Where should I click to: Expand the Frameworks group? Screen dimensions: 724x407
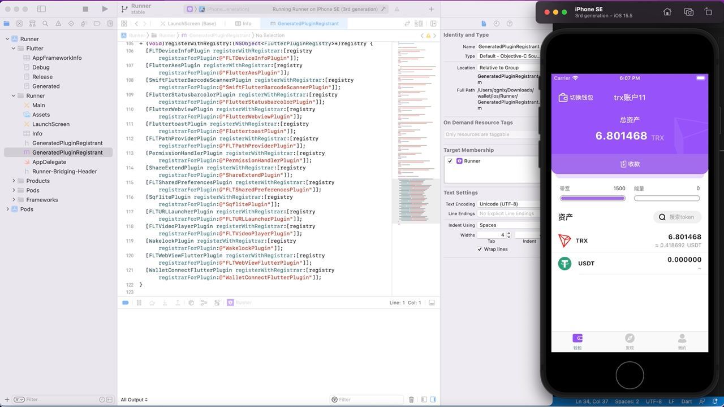(14, 200)
